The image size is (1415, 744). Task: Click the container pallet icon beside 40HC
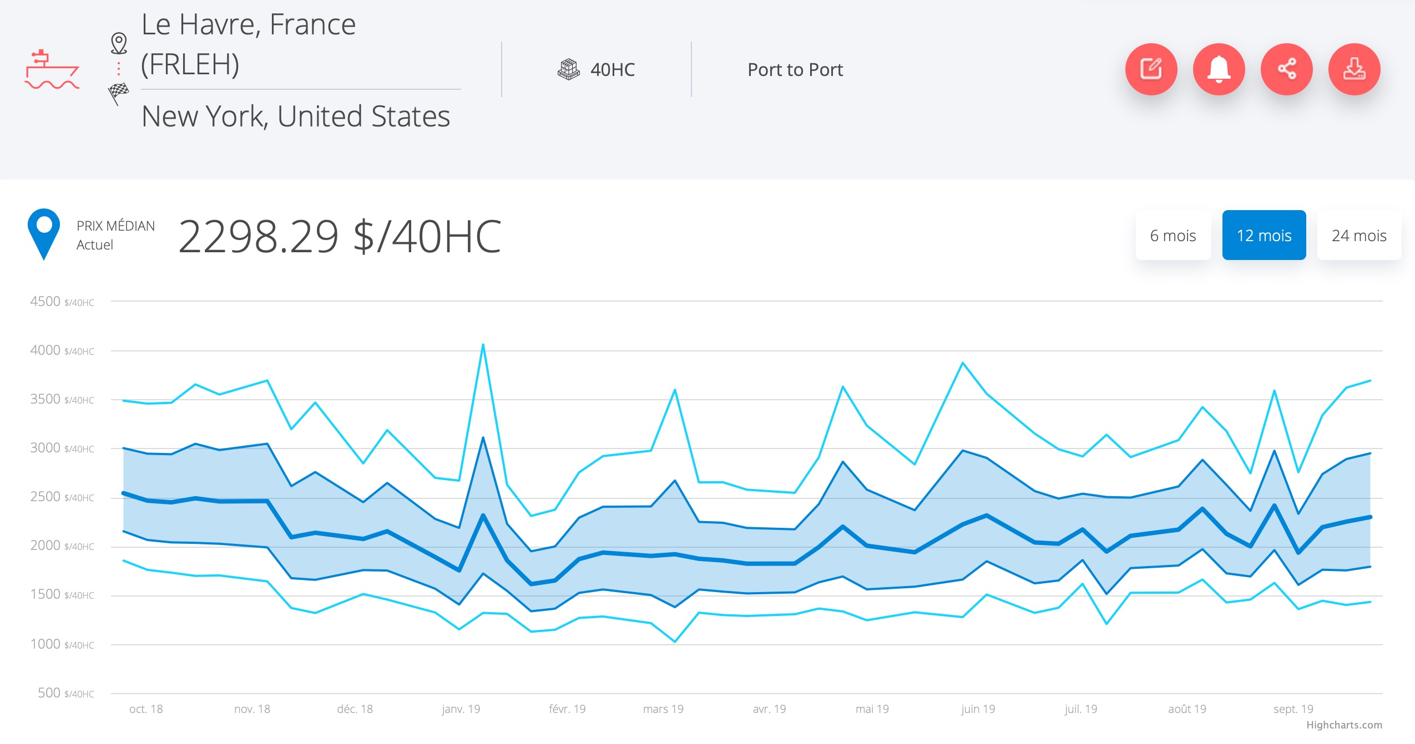[568, 69]
